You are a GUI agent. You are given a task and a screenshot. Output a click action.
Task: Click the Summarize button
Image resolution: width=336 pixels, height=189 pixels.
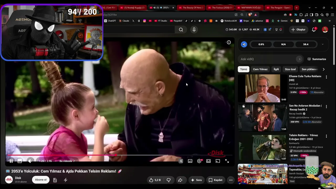317,59
